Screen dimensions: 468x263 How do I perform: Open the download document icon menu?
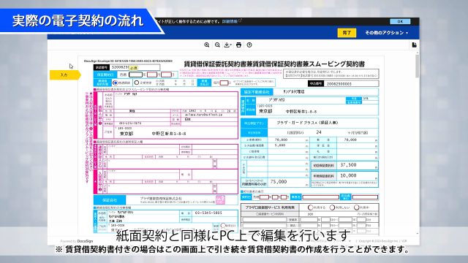coord(227,45)
